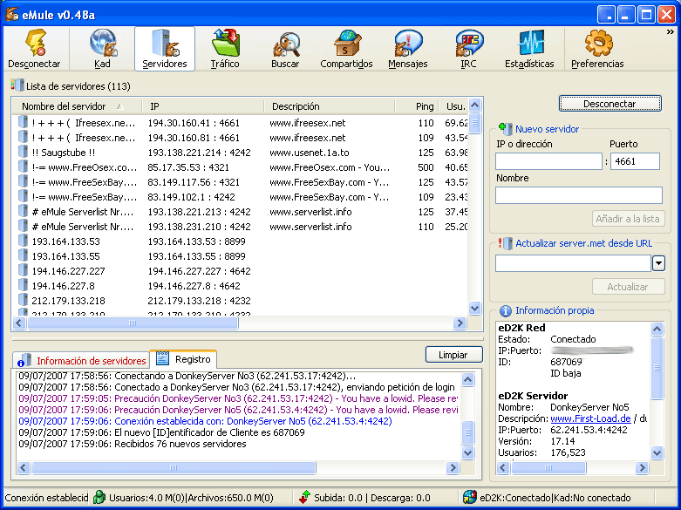Open the Estadísticas statistics icon
This screenshot has width=681, height=510.
pos(531,43)
